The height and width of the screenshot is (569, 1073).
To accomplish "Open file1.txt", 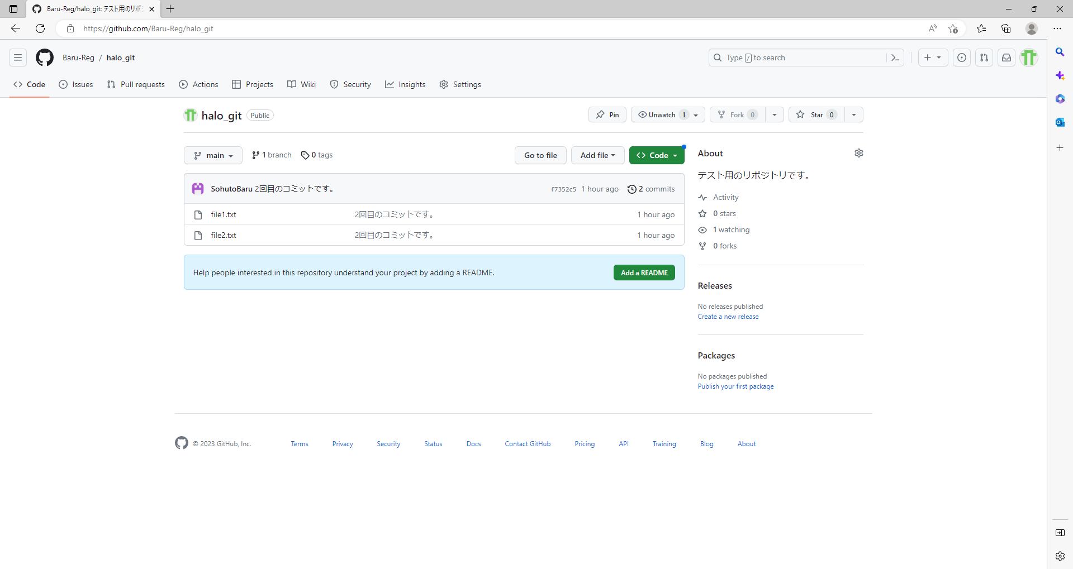I will [x=224, y=214].
